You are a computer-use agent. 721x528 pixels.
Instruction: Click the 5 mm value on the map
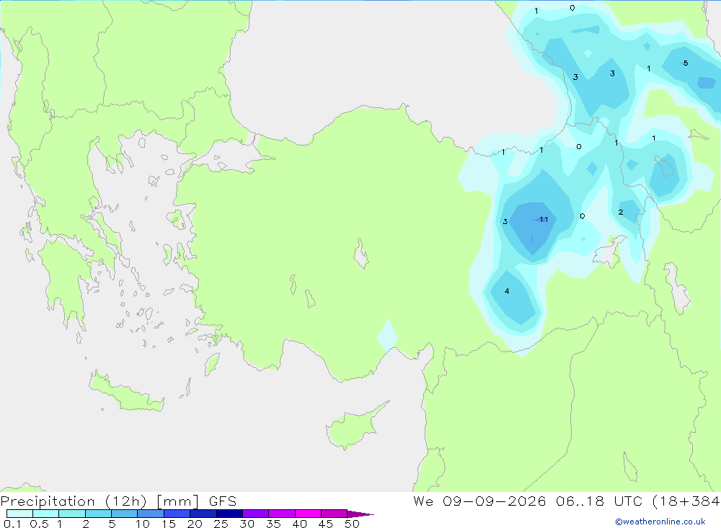click(x=686, y=63)
